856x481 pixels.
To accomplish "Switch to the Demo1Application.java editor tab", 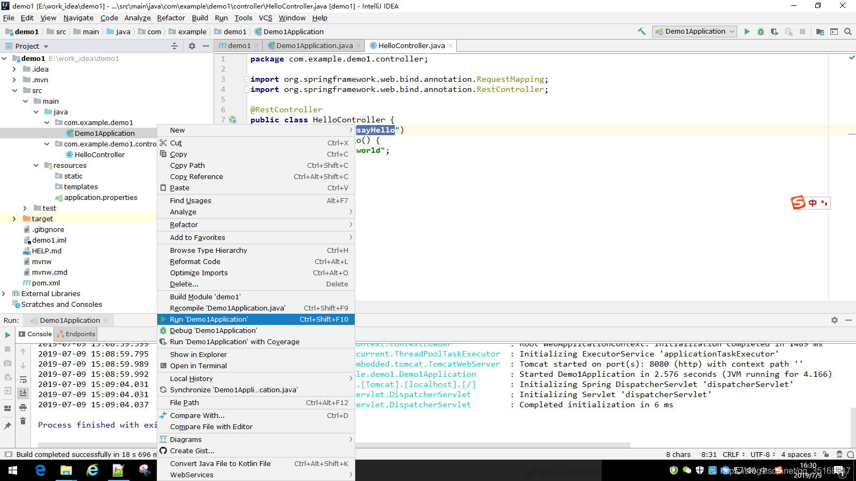I will coord(314,45).
